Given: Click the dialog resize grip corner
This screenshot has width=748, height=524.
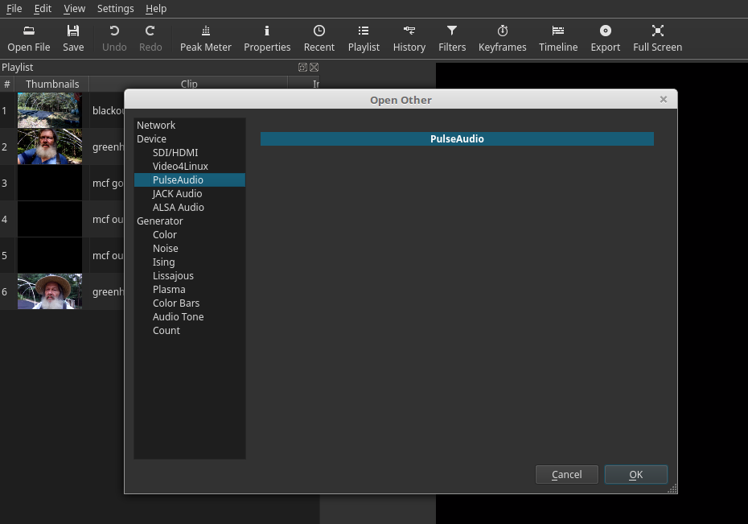Looking at the screenshot, I should pos(672,489).
